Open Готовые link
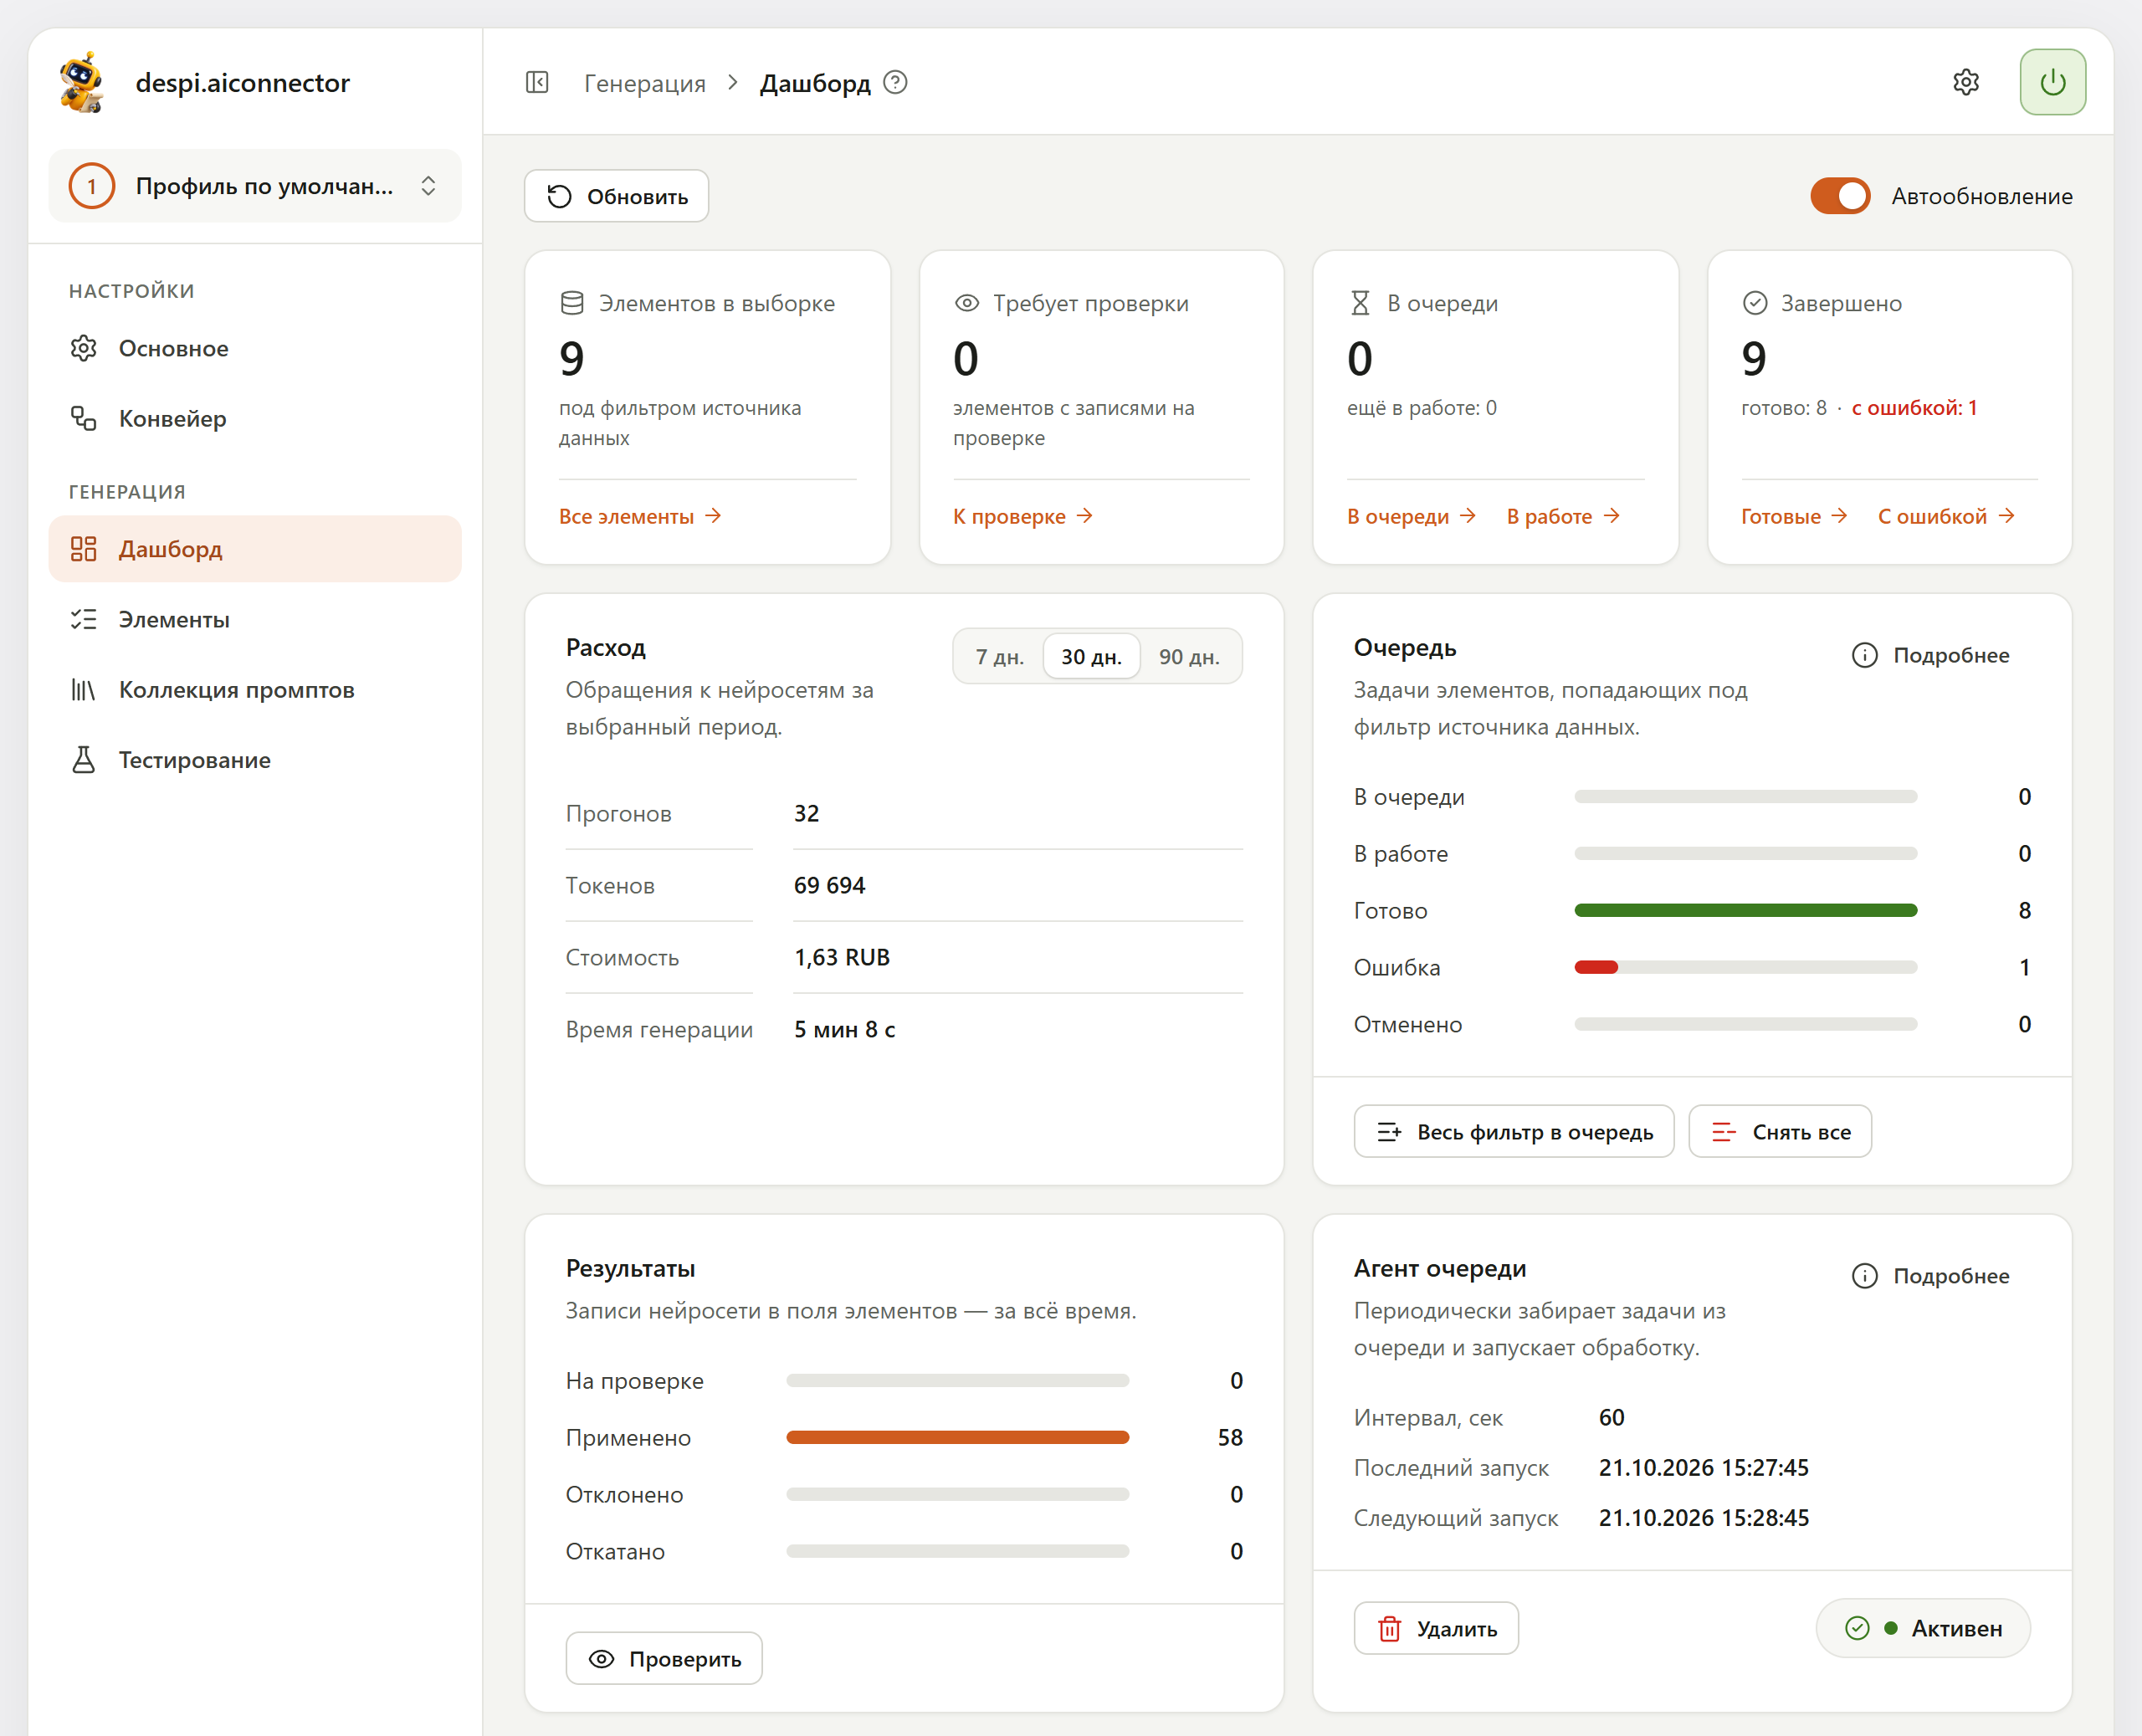2142x1736 pixels. 1794,516
